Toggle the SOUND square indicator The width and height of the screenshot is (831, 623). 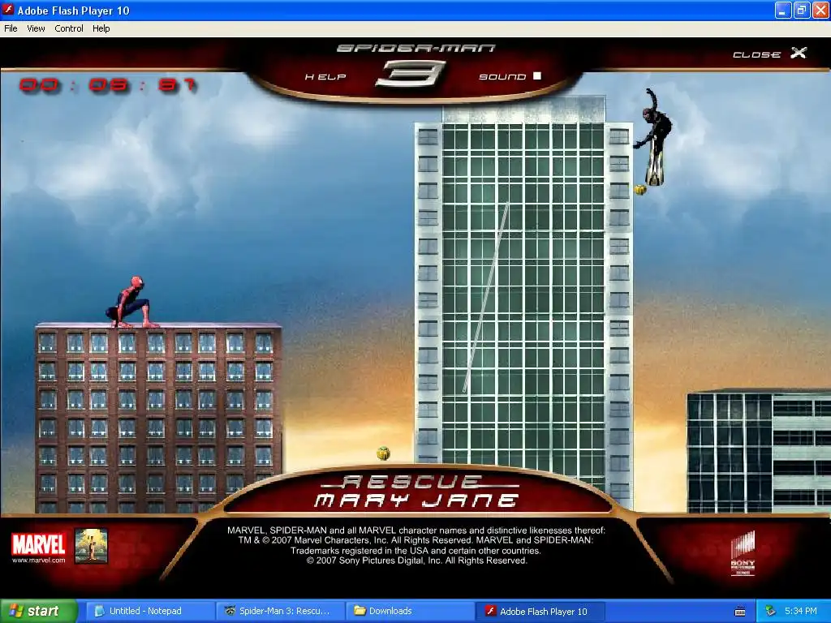coord(537,75)
